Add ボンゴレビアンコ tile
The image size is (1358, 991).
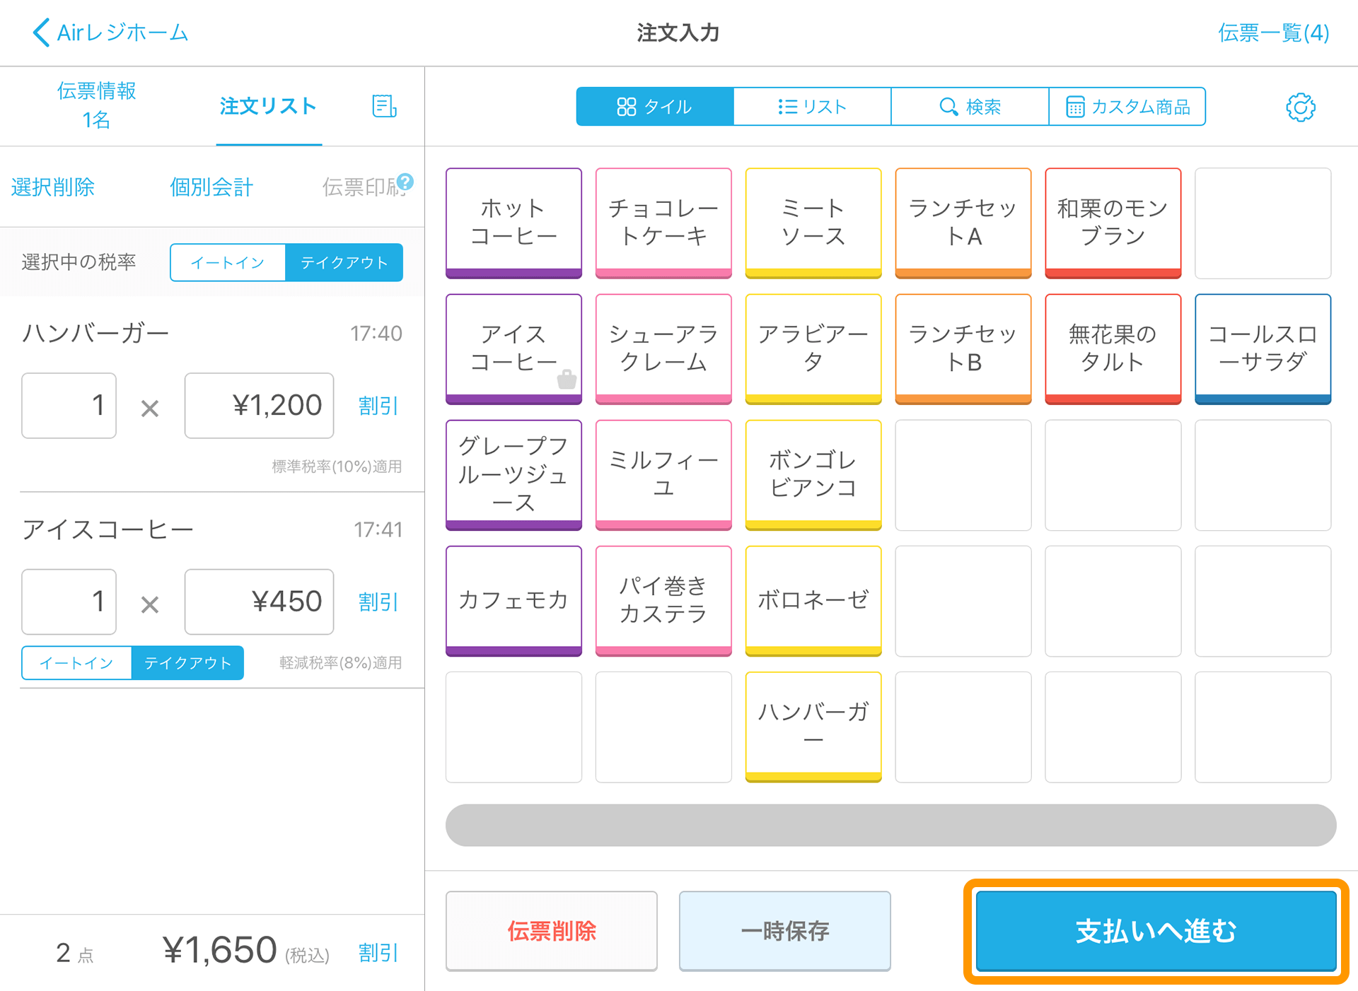point(813,475)
